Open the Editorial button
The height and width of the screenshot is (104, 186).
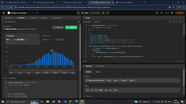pyautogui.click(x=58, y=27)
